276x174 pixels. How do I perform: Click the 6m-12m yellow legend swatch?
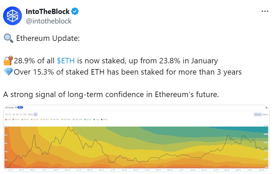pos(51,120)
